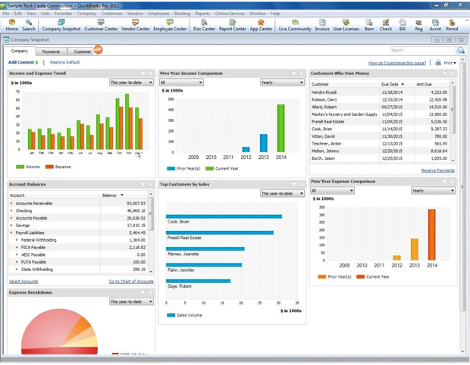Collapse Prev Year Expense Comparison panel arrow
The width and height of the screenshot is (470, 365).
click(444, 182)
